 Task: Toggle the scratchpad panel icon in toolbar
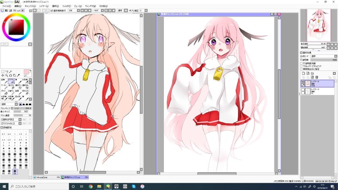23,10
